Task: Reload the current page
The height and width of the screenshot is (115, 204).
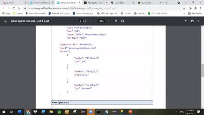Action: tap(14, 8)
